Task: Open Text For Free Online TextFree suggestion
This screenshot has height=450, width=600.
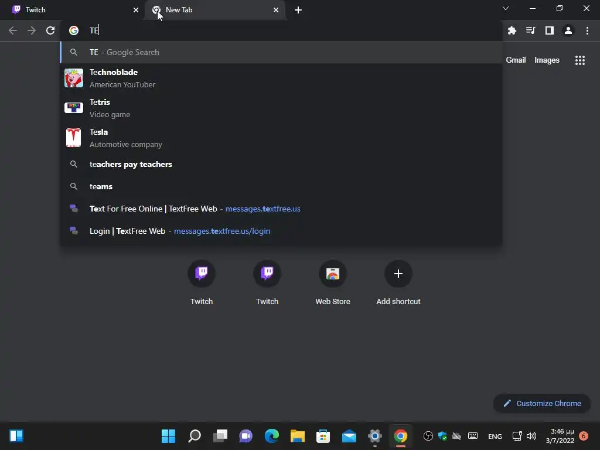Action: pos(281,209)
